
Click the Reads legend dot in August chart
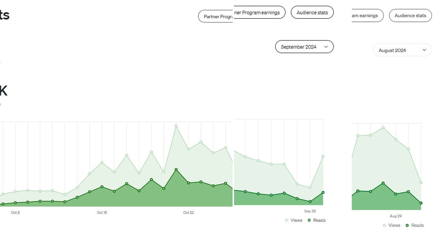click(408, 225)
